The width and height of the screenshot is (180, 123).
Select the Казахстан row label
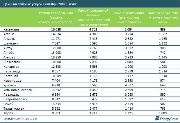pos(11,29)
